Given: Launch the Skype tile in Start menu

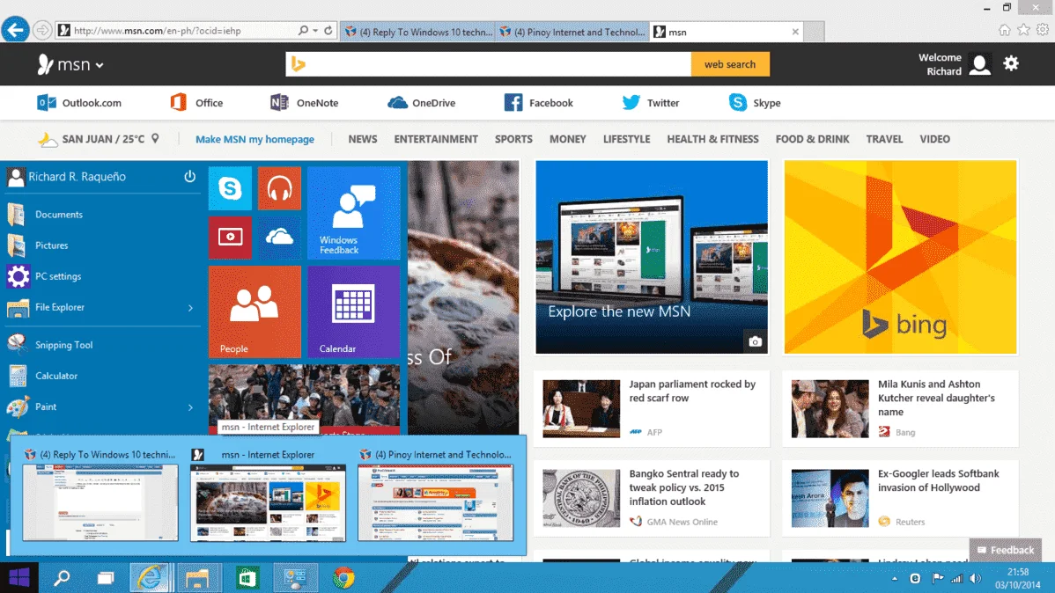Looking at the screenshot, I should point(230,188).
